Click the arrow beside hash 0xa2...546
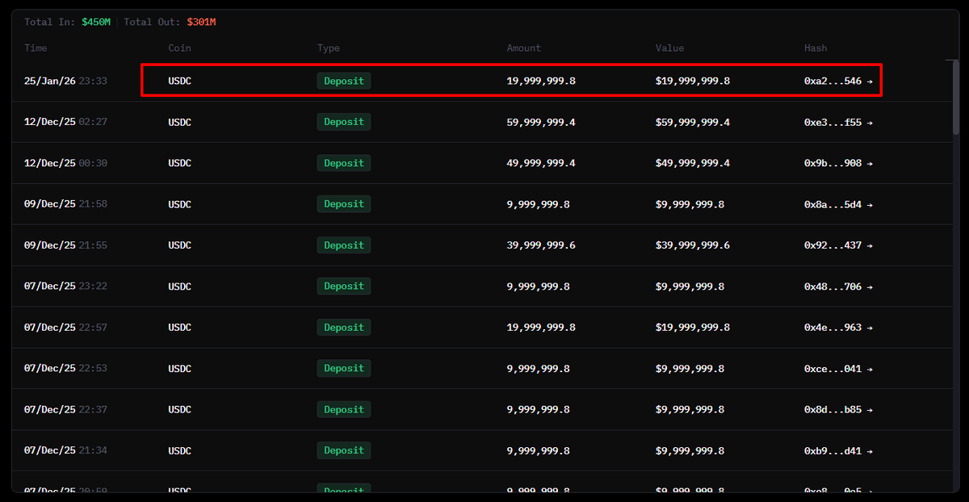The image size is (969, 502). click(x=870, y=82)
